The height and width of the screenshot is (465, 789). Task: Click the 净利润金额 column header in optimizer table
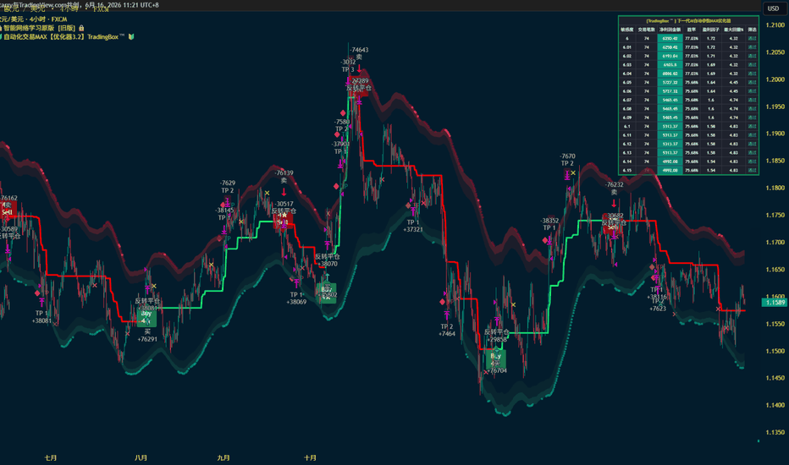point(670,30)
